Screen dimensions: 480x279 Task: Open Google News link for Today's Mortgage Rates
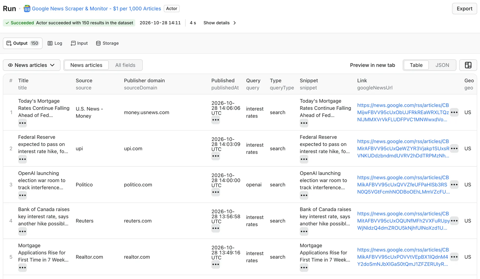[x=403, y=112]
